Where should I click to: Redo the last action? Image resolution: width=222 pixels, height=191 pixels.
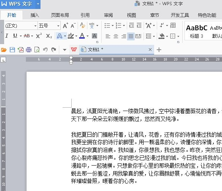54,50
